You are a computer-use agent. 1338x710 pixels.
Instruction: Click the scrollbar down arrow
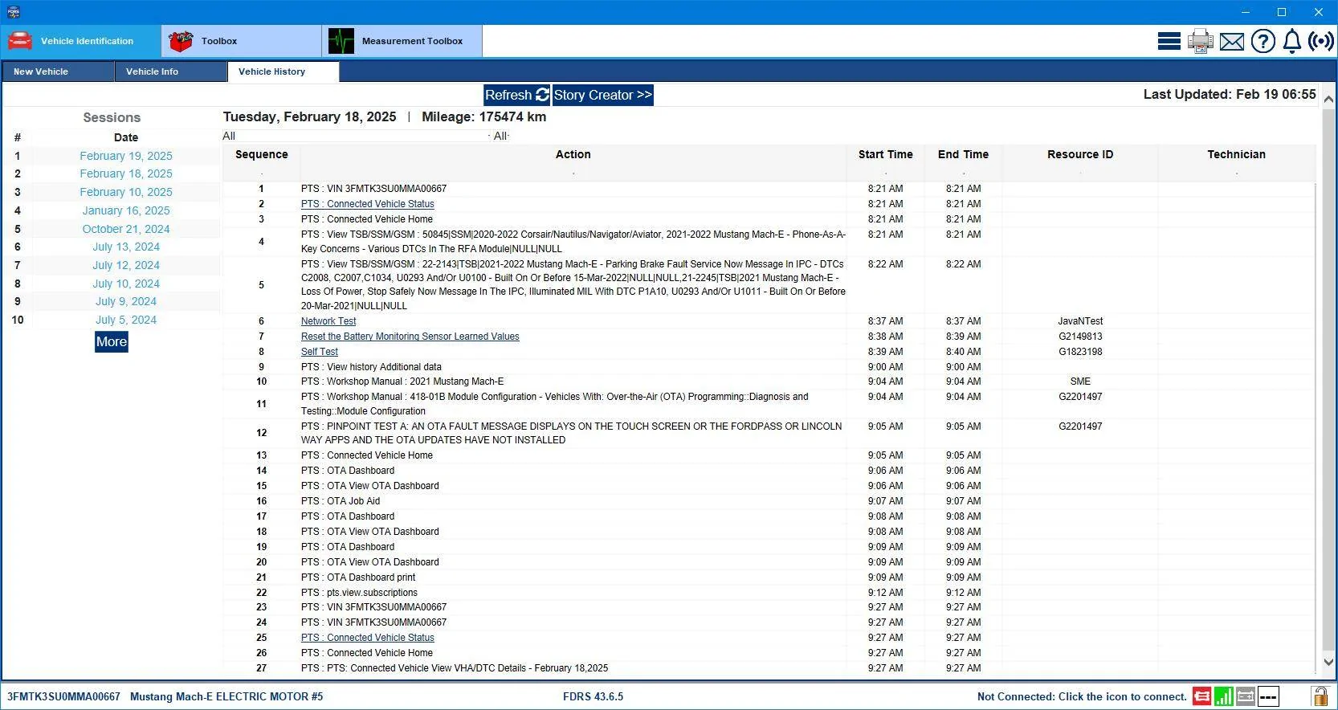(x=1328, y=663)
